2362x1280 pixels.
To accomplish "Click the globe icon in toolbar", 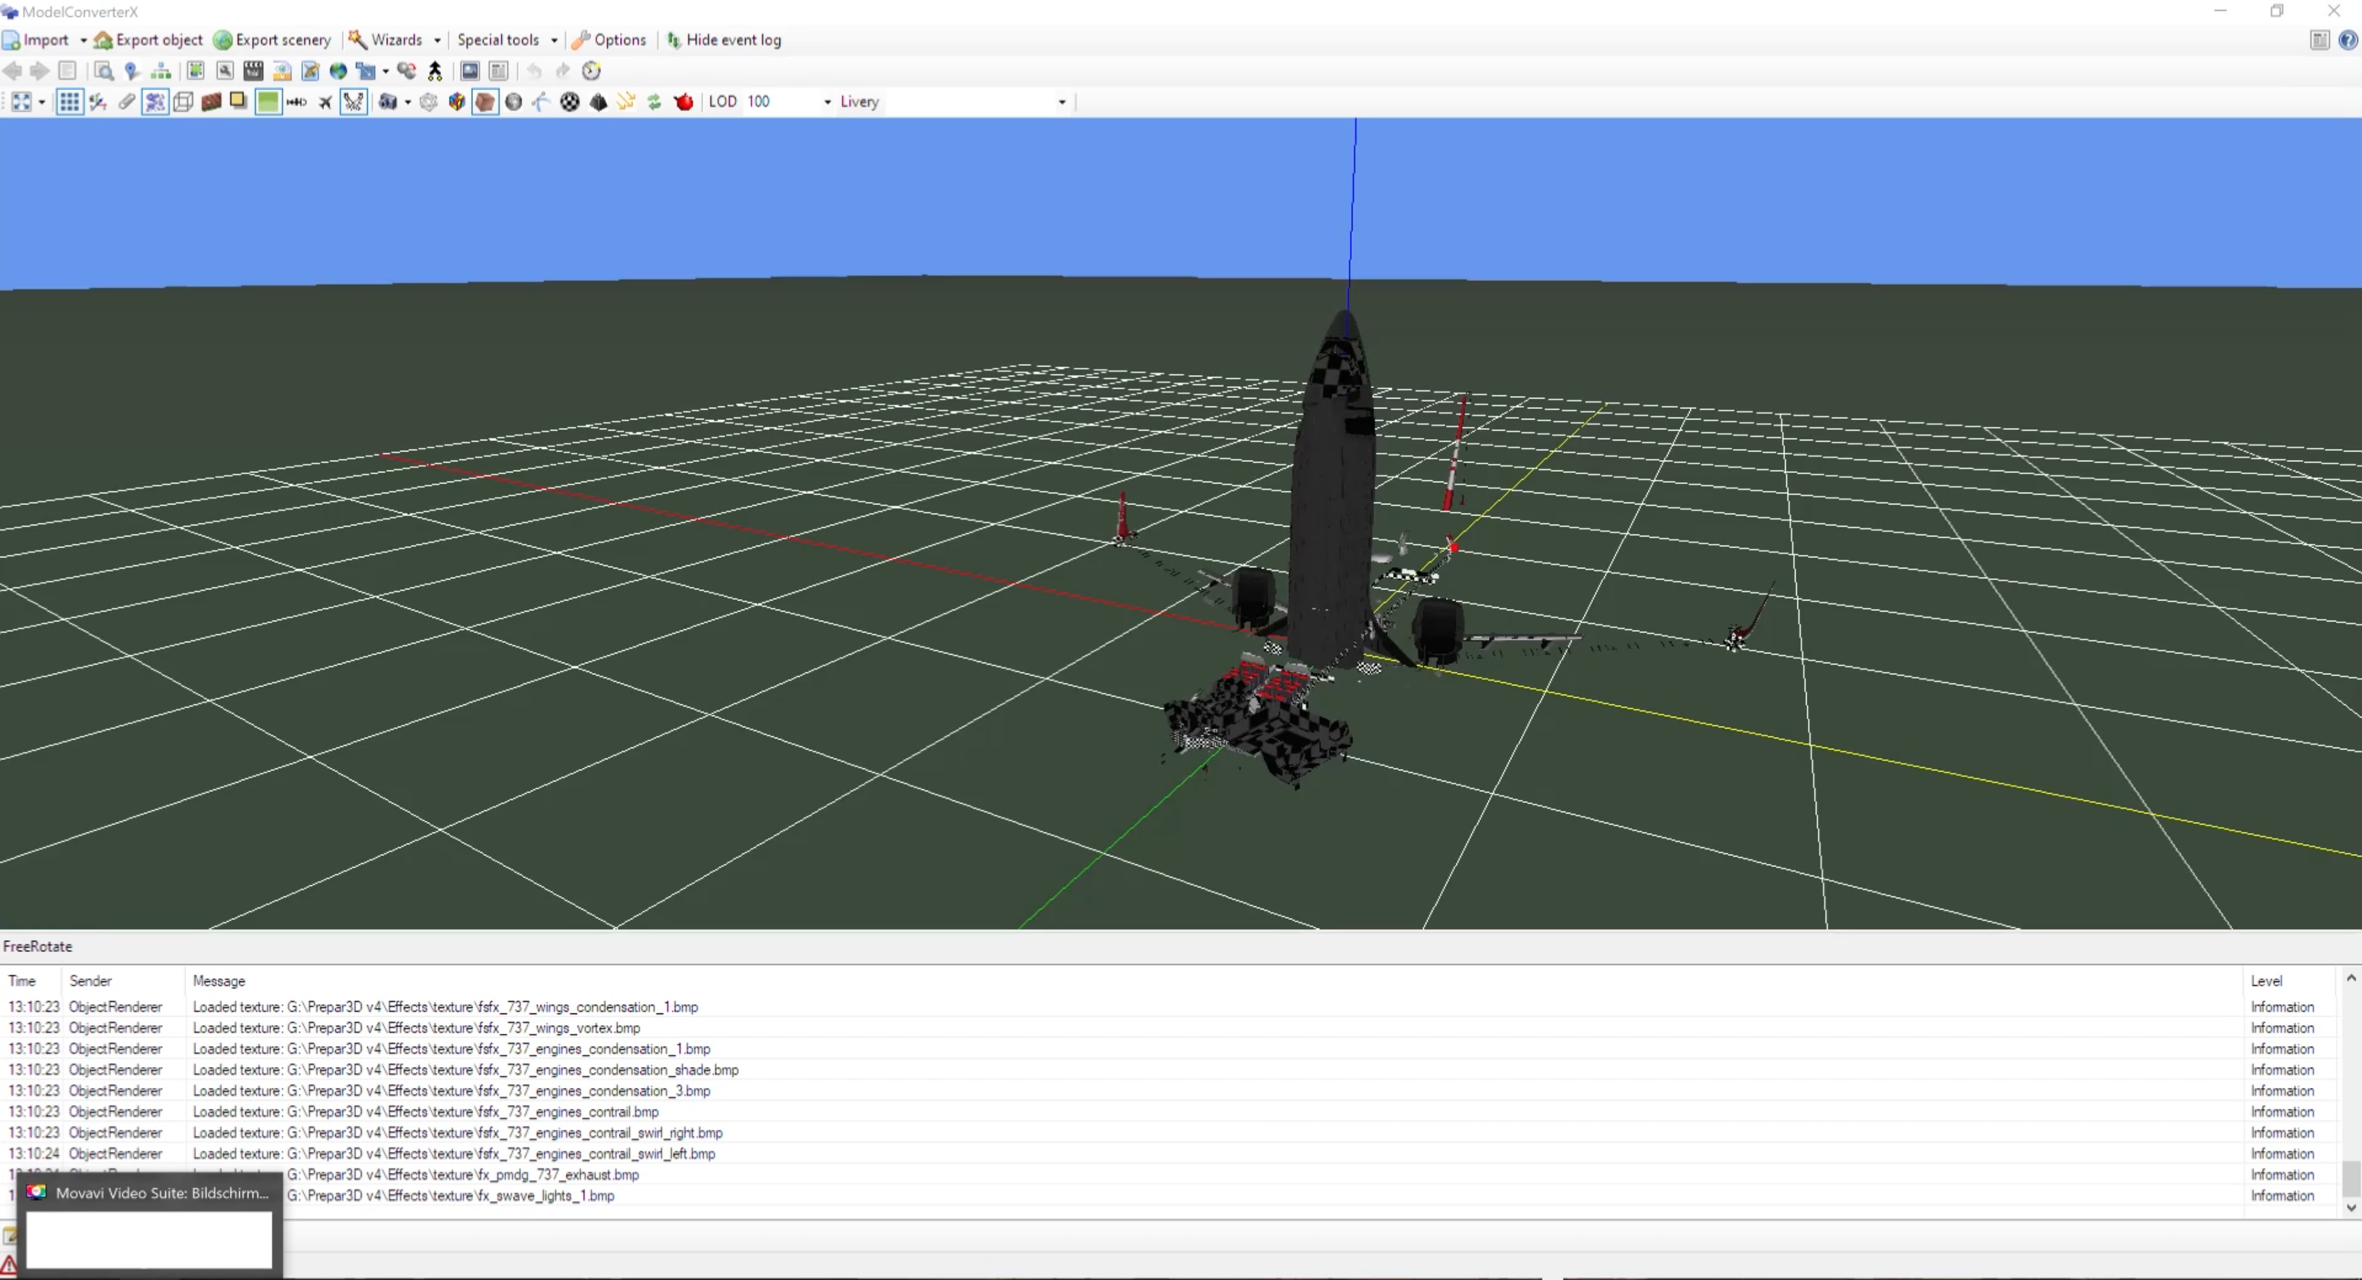I will [x=338, y=71].
